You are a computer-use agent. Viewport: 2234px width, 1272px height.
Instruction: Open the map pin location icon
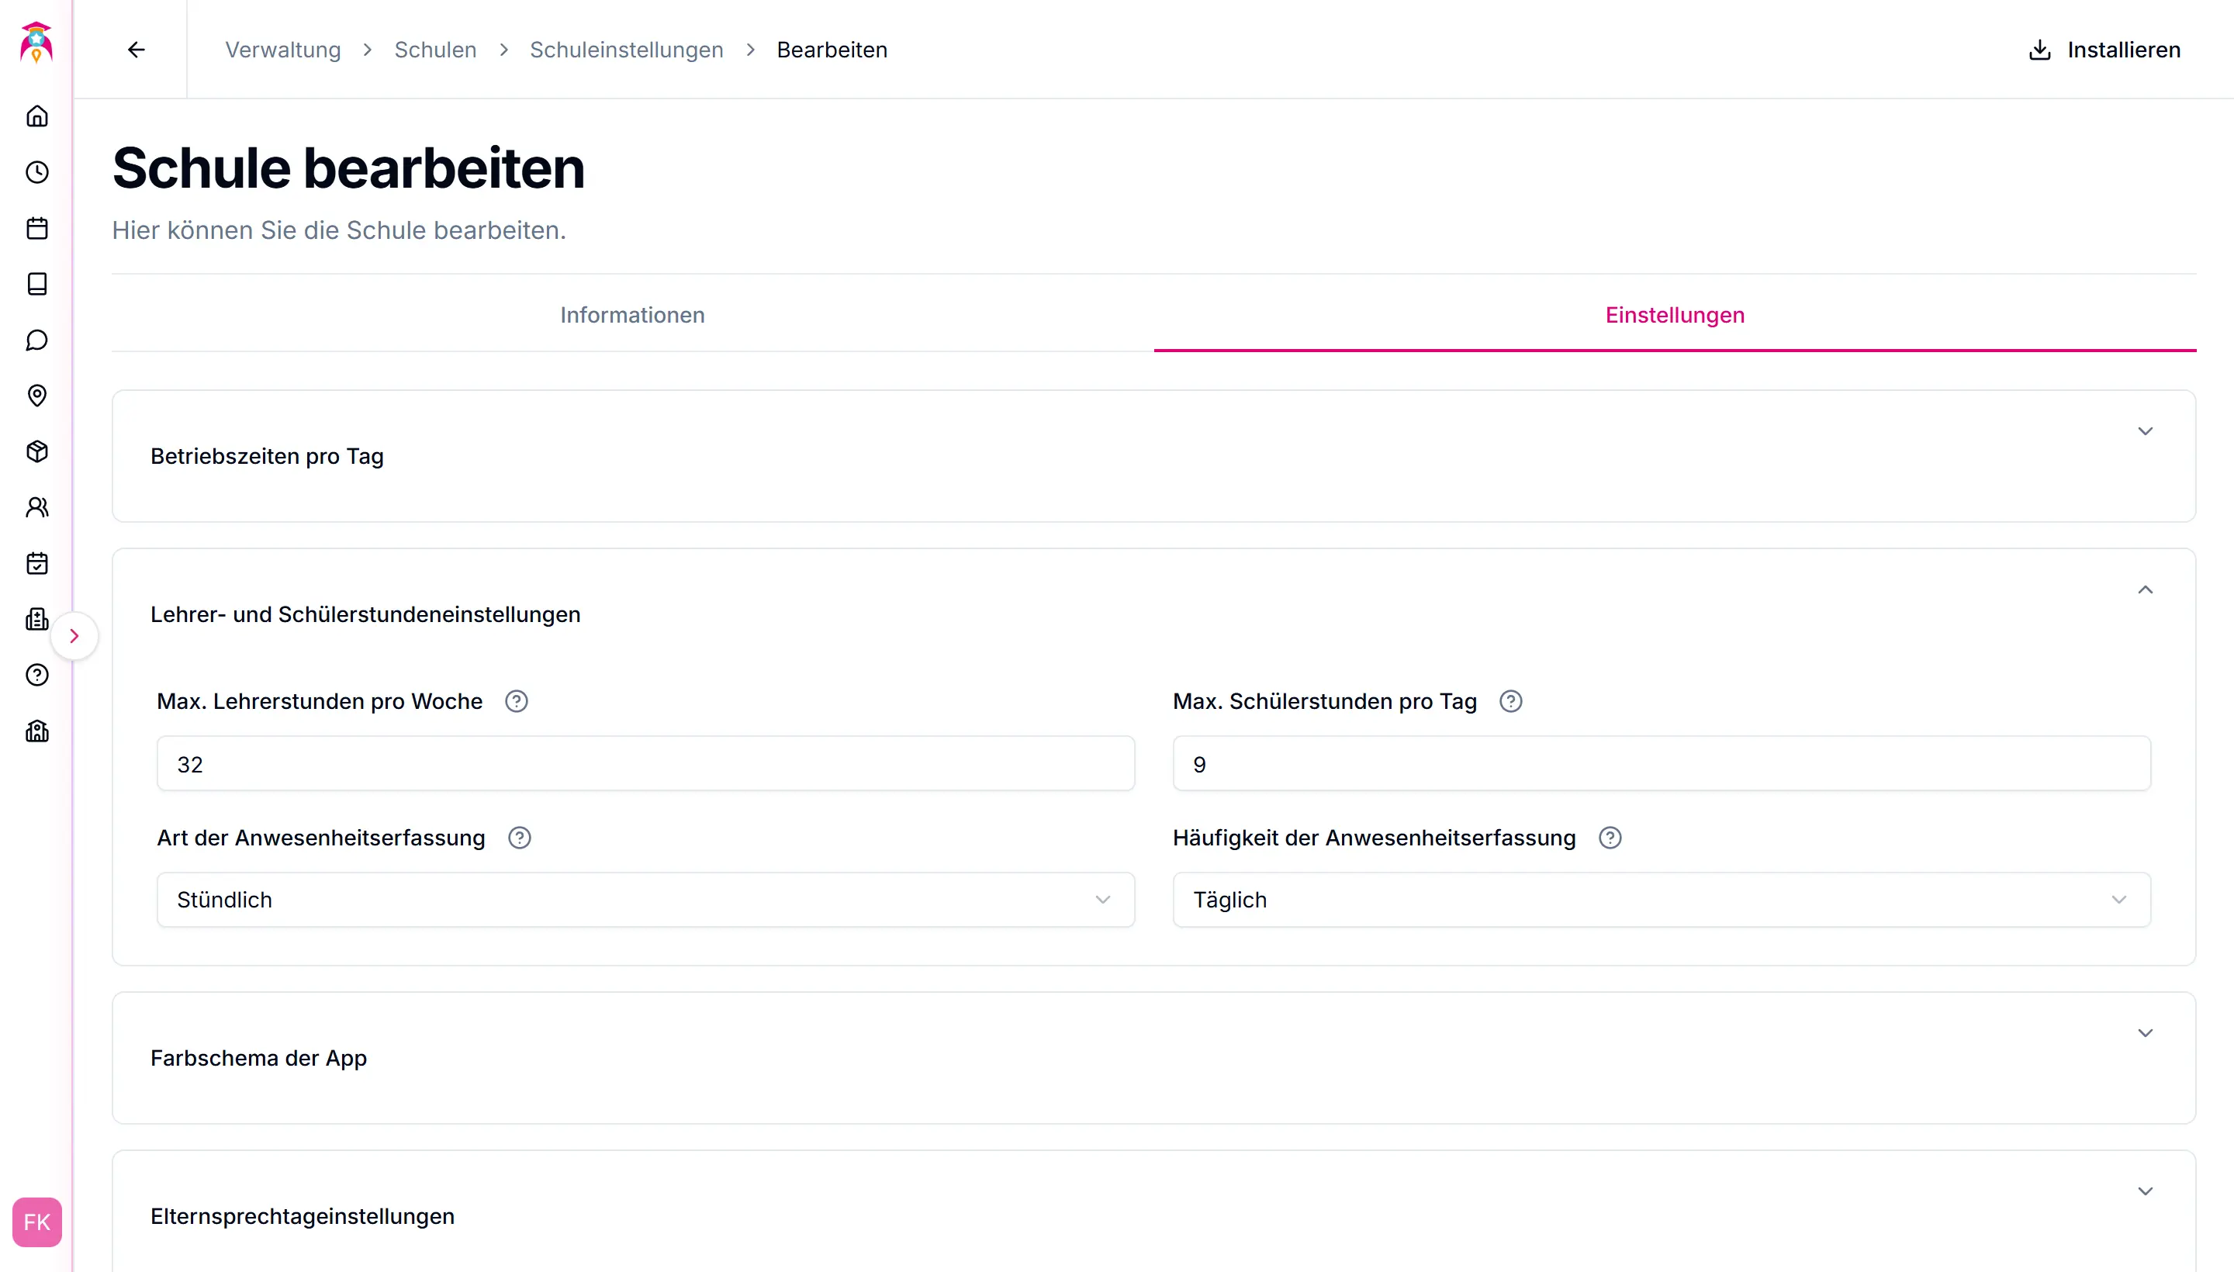pos(36,396)
